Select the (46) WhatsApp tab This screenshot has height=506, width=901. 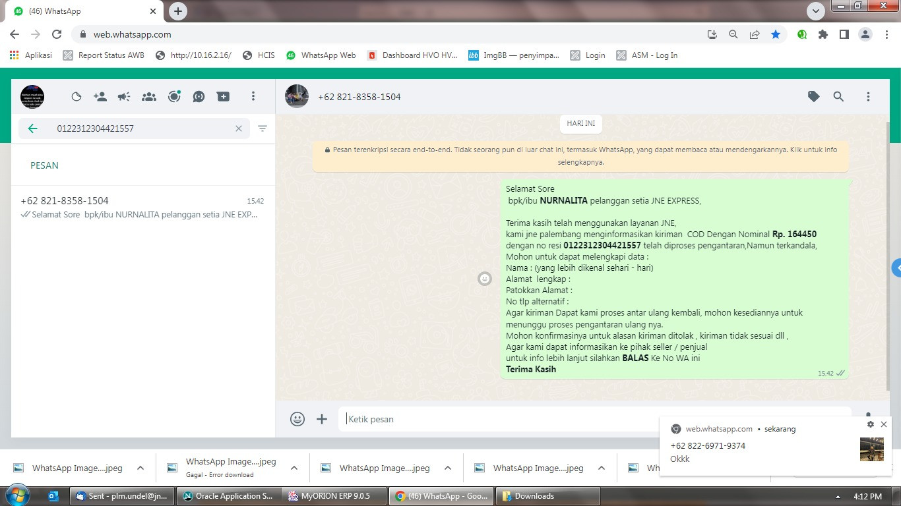84,11
